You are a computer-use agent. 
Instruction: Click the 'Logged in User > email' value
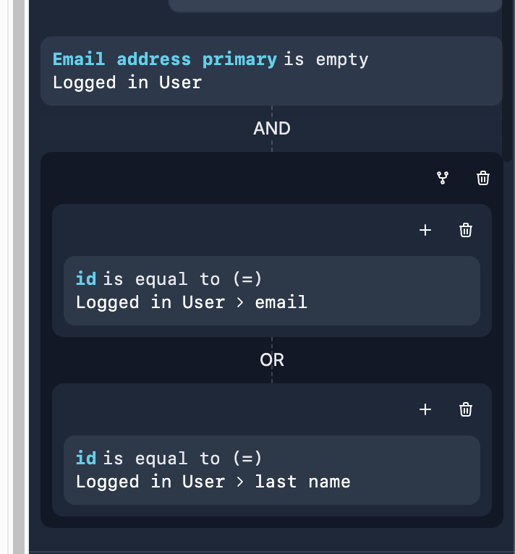pyautogui.click(x=192, y=302)
